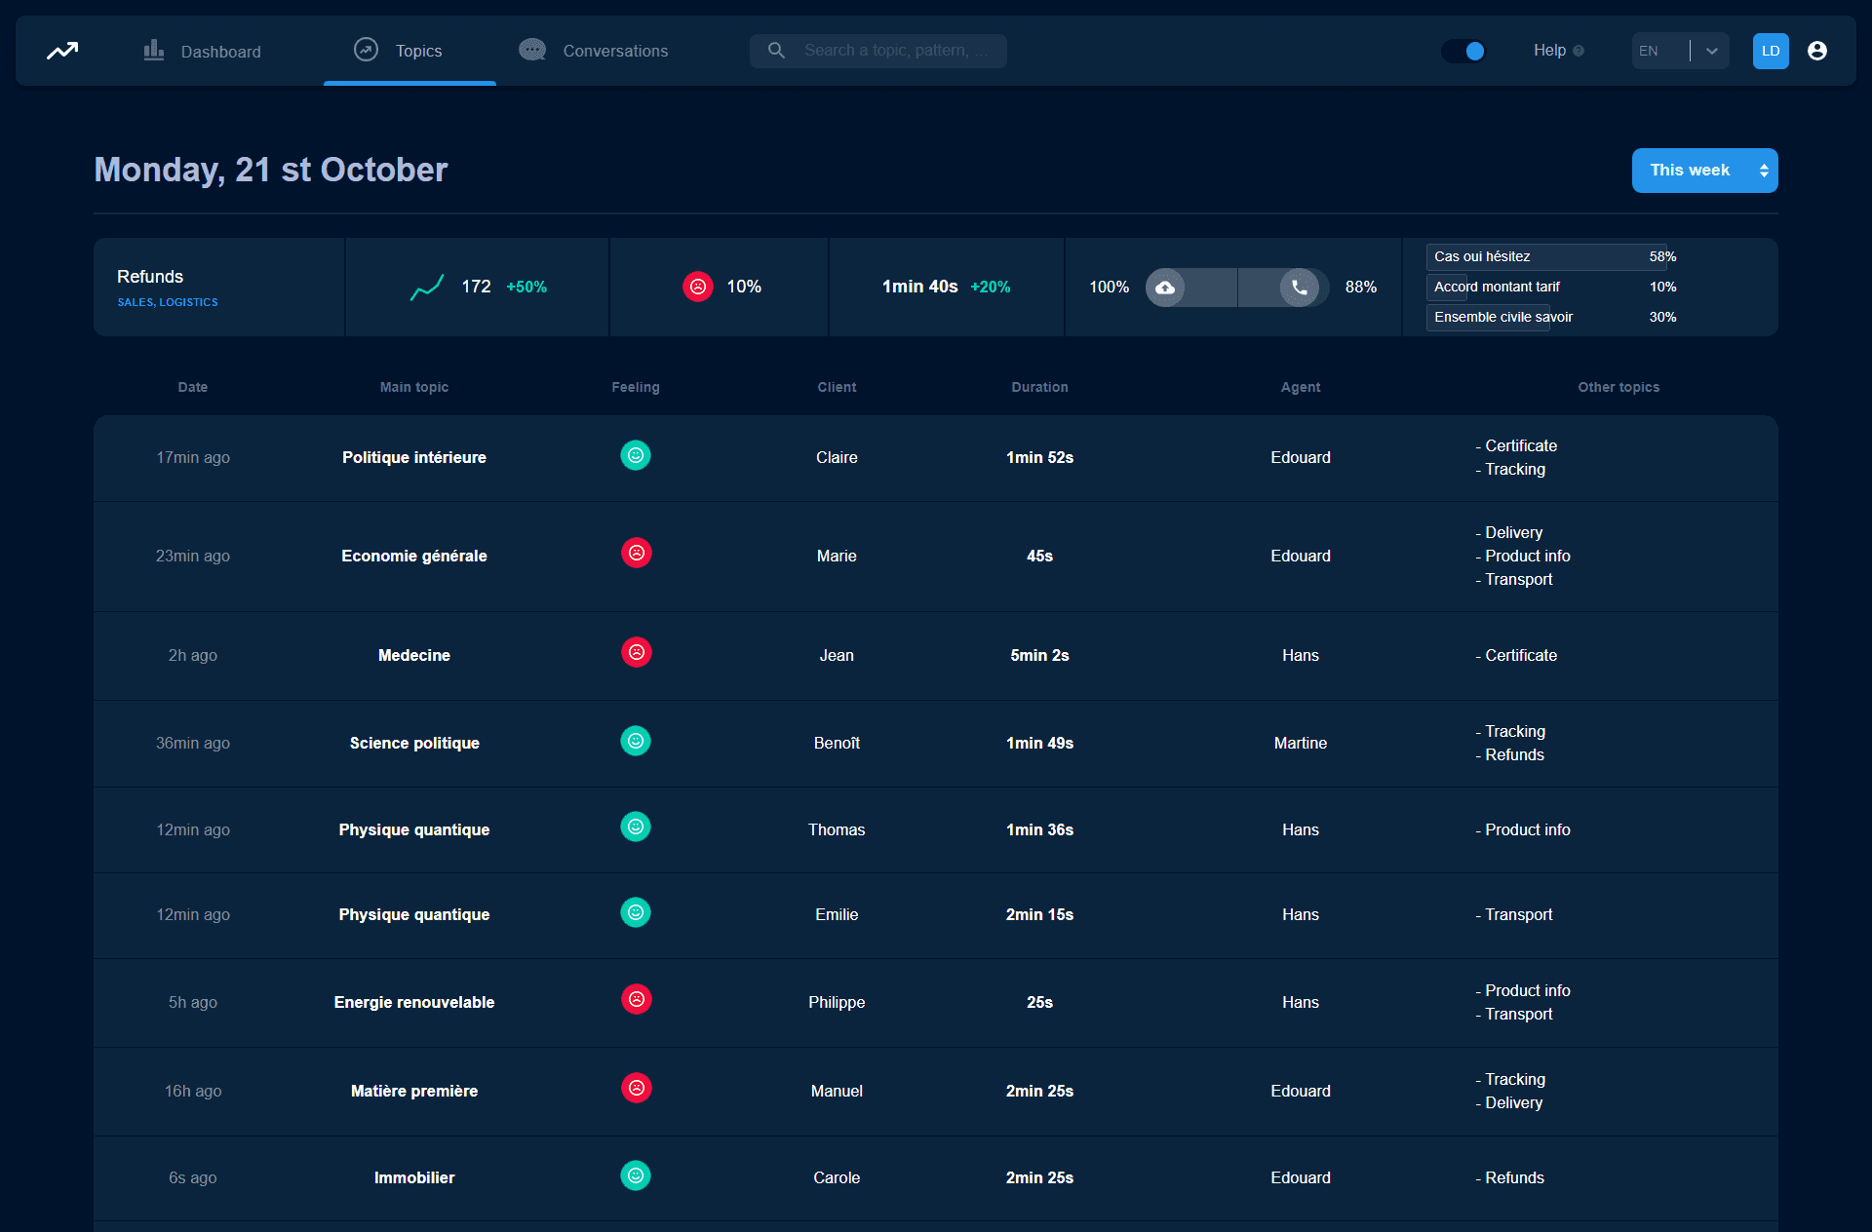The width and height of the screenshot is (1872, 1232).
Task: Click the trending arrow logo icon
Action: coord(62,51)
